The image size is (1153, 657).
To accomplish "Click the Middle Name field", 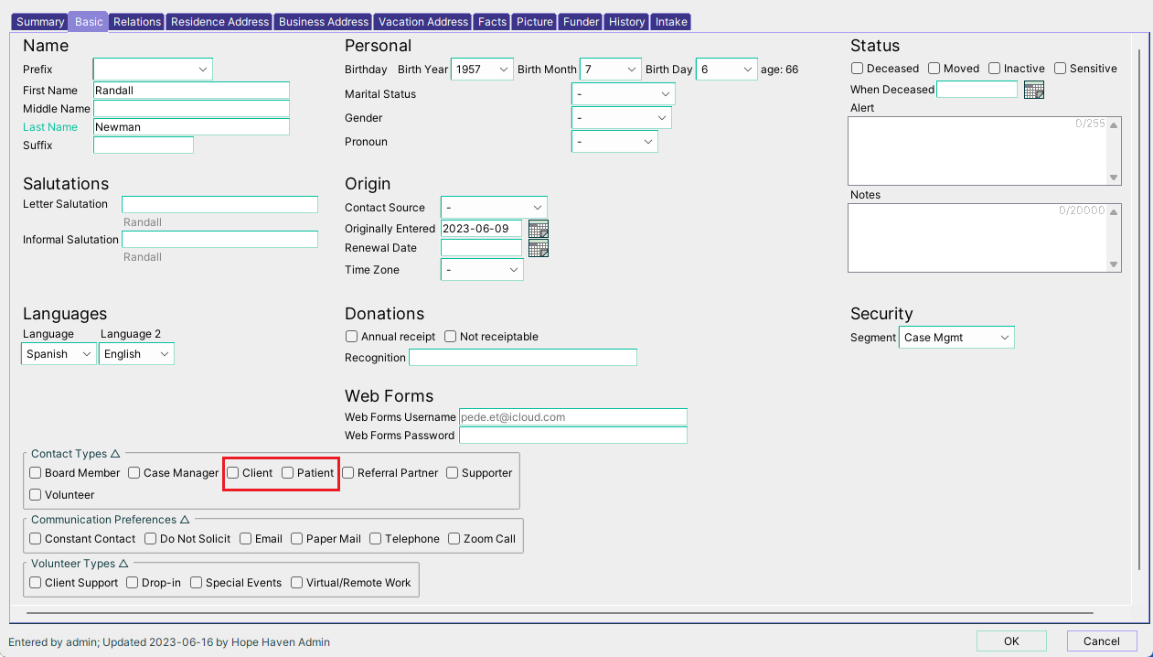I will click(x=191, y=109).
